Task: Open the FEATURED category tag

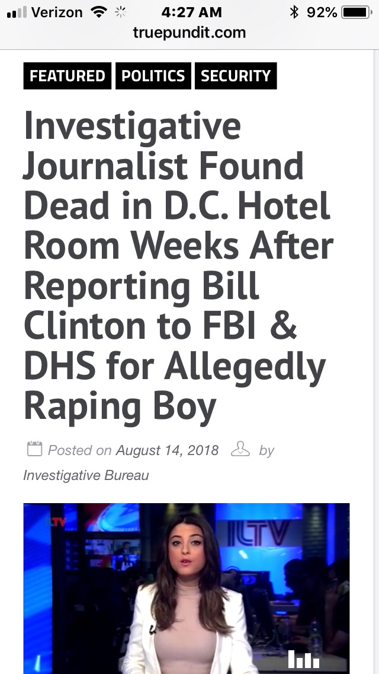Action: point(67,76)
